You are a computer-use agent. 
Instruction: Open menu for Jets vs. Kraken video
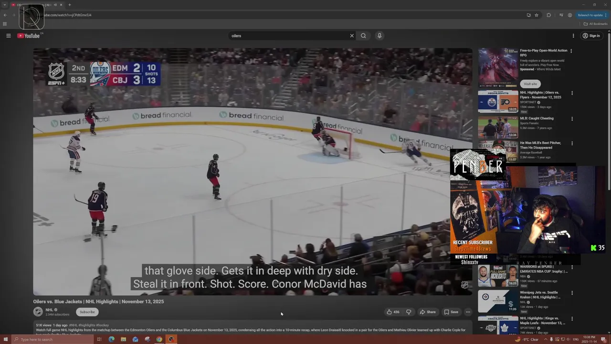[572, 293]
